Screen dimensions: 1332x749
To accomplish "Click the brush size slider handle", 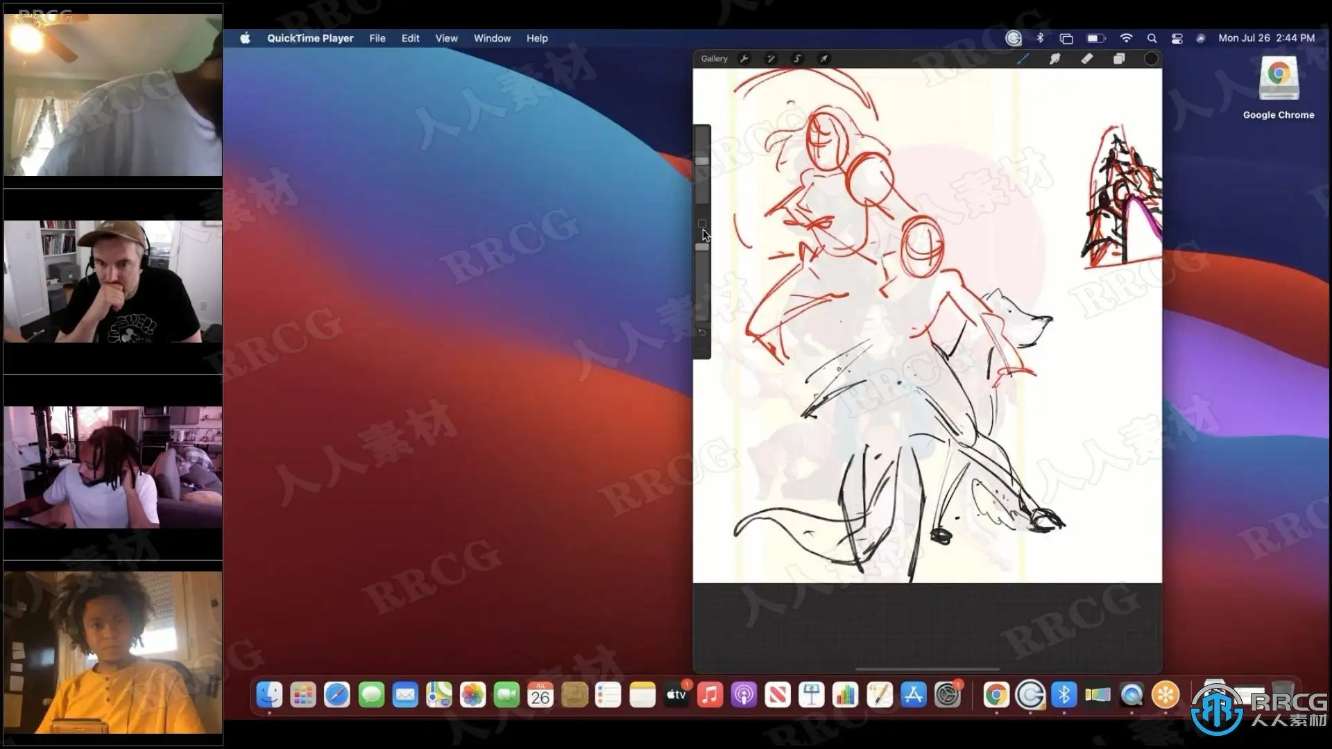I will tap(702, 161).
